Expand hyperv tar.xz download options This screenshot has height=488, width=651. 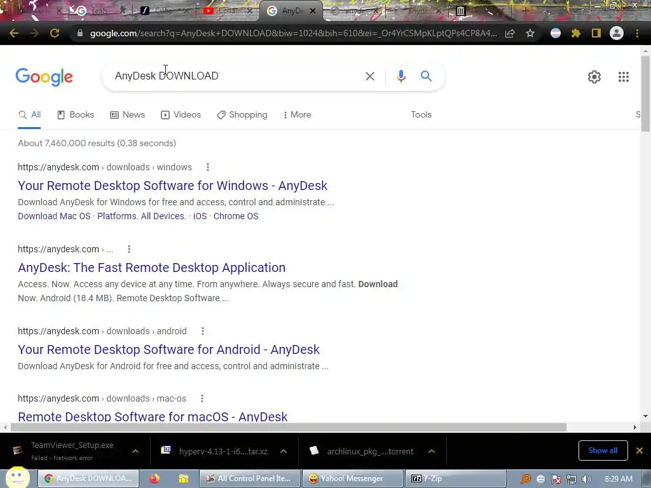(x=284, y=451)
